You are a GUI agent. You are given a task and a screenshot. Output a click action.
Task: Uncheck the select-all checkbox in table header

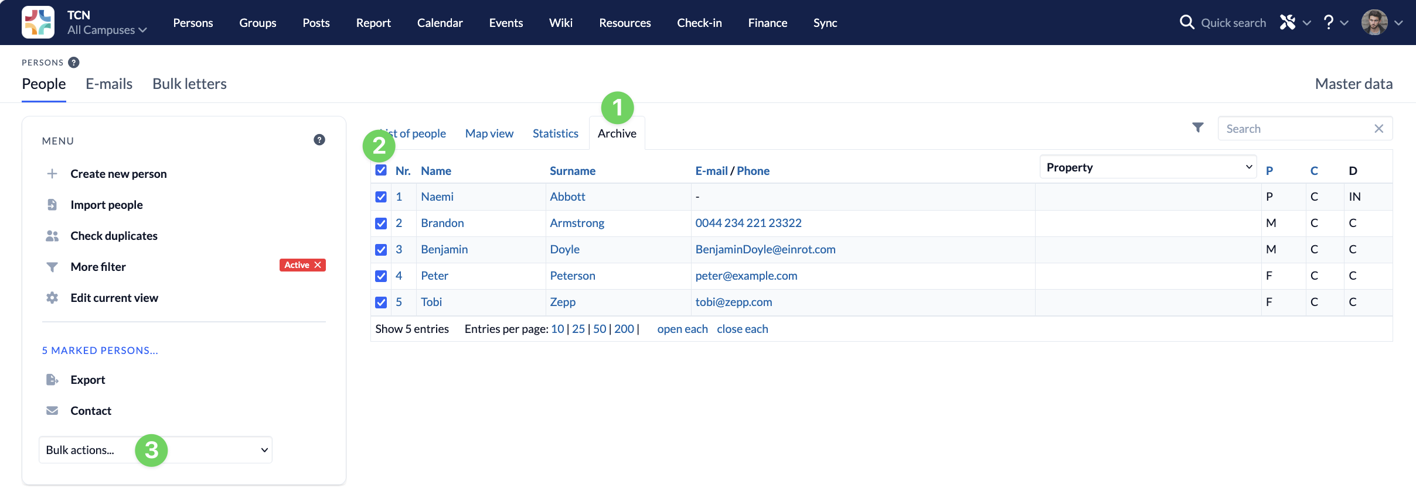381,170
